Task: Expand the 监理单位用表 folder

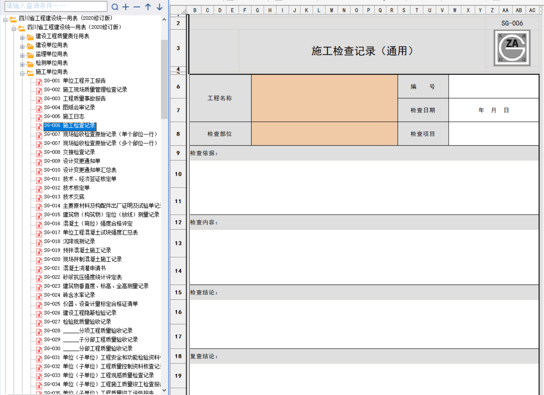Action: (23, 55)
